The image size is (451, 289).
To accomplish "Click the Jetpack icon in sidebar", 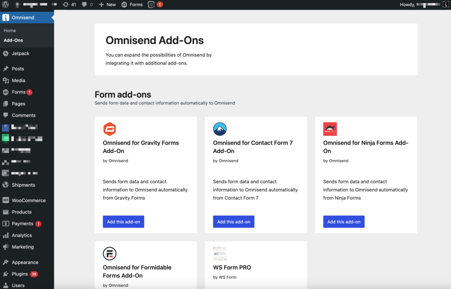I will pos(6,53).
